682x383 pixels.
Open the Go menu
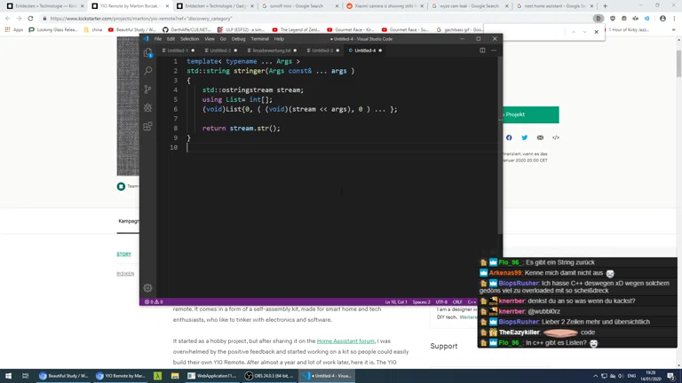click(223, 39)
